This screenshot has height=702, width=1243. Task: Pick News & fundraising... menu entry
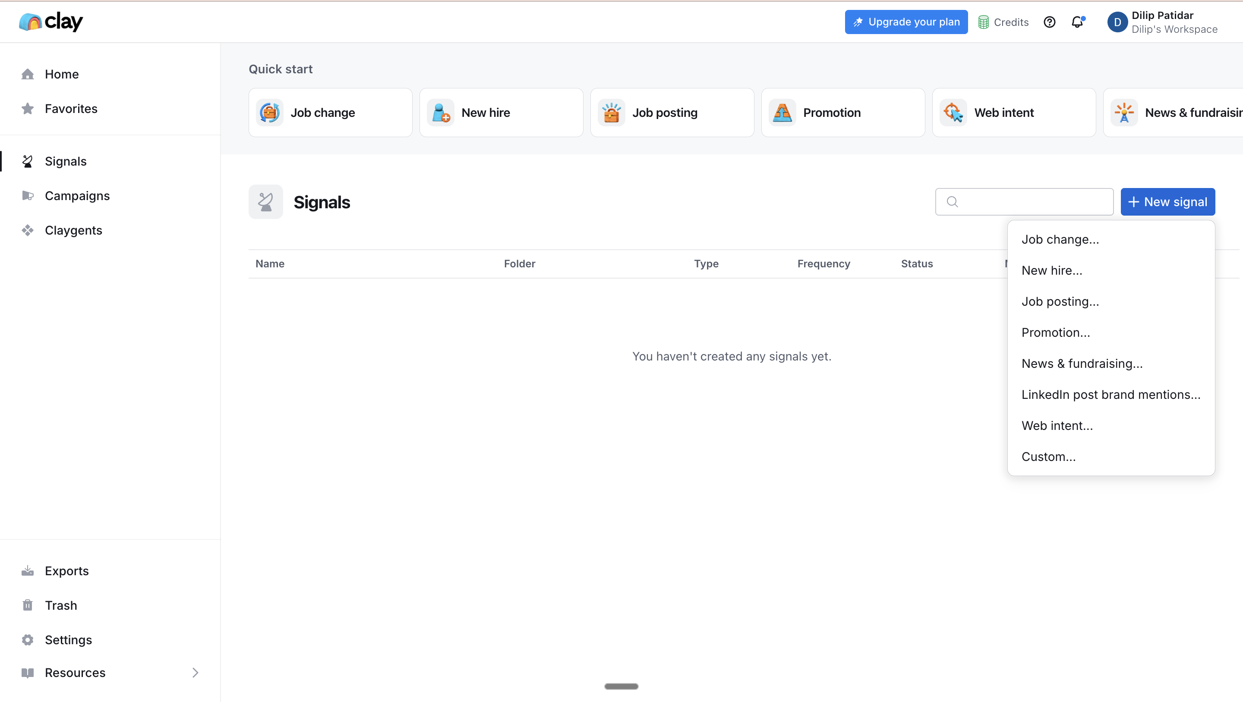(1082, 364)
